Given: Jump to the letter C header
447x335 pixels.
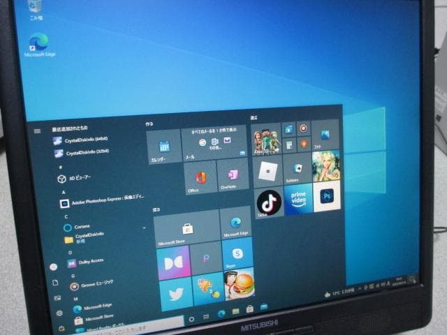Looking at the screenshot, I should click(x=66, y=217).
